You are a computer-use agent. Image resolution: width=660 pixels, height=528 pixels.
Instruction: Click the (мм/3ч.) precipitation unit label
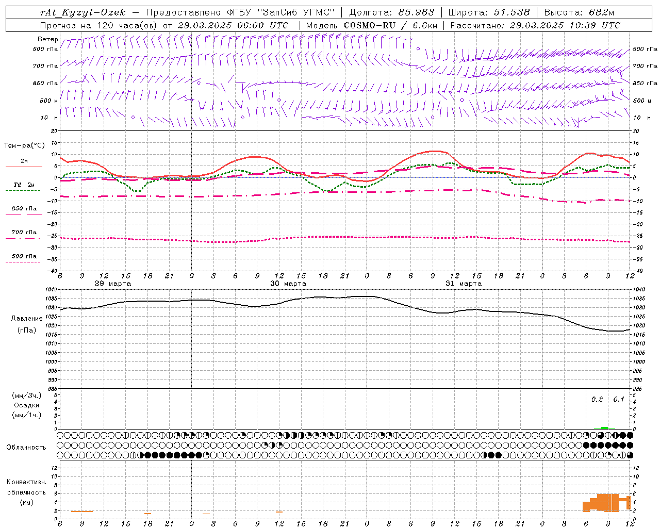(x=27, y=396)
